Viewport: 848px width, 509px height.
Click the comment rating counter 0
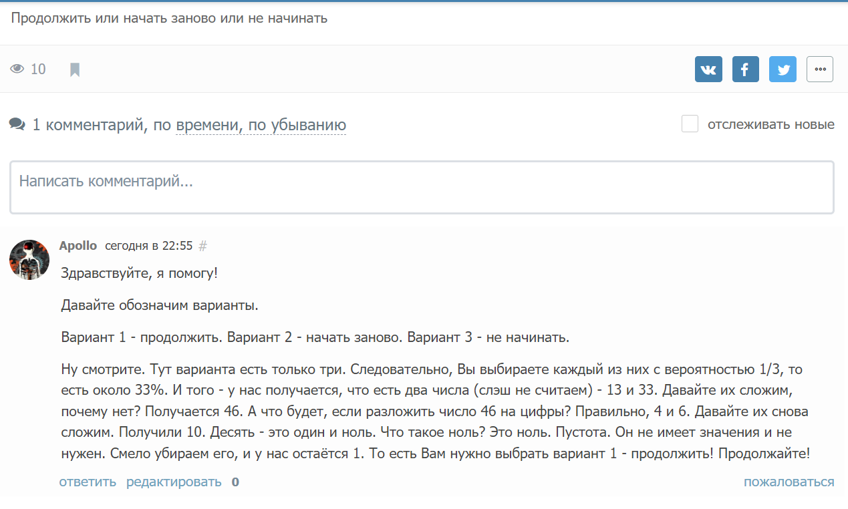tap(235, 482)
